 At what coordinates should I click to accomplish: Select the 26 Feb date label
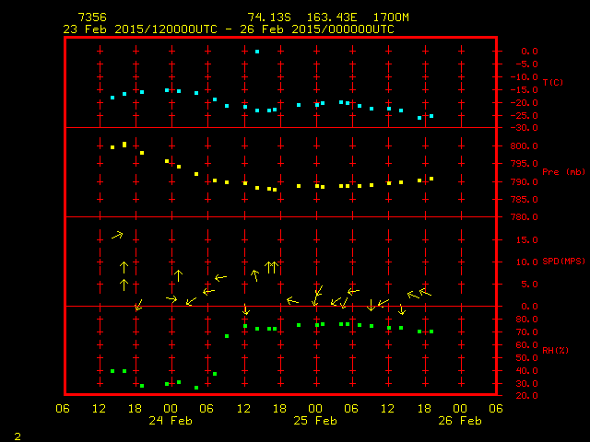(x=459, y=420)
